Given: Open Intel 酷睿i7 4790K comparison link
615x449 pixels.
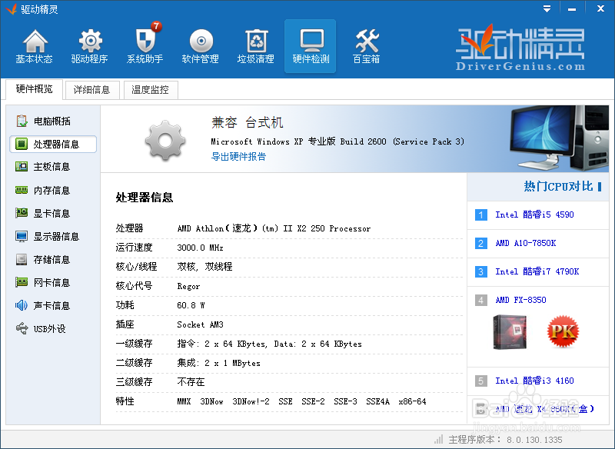Looking at the screenshot, I should pos(537,271).
